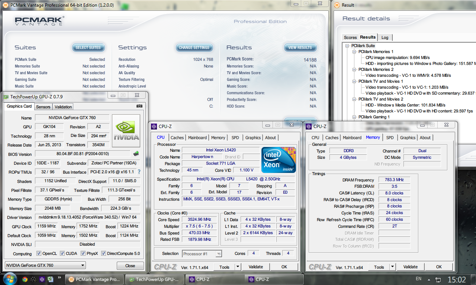Open About tab in CPU-Z CPU window
The height and width of the screenshot is (285, 476).
[270, 138]
